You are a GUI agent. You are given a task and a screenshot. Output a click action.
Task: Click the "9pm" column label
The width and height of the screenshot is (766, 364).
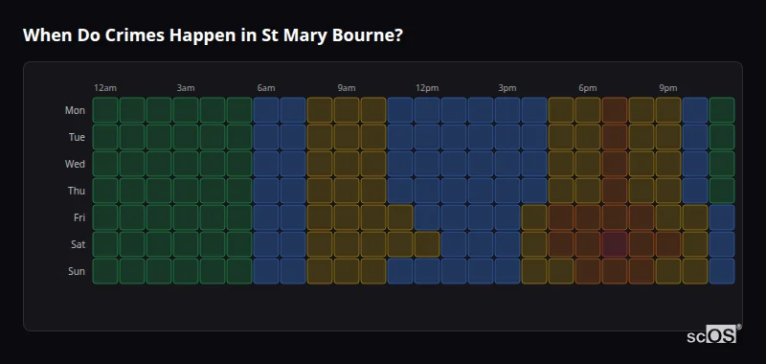668,88
